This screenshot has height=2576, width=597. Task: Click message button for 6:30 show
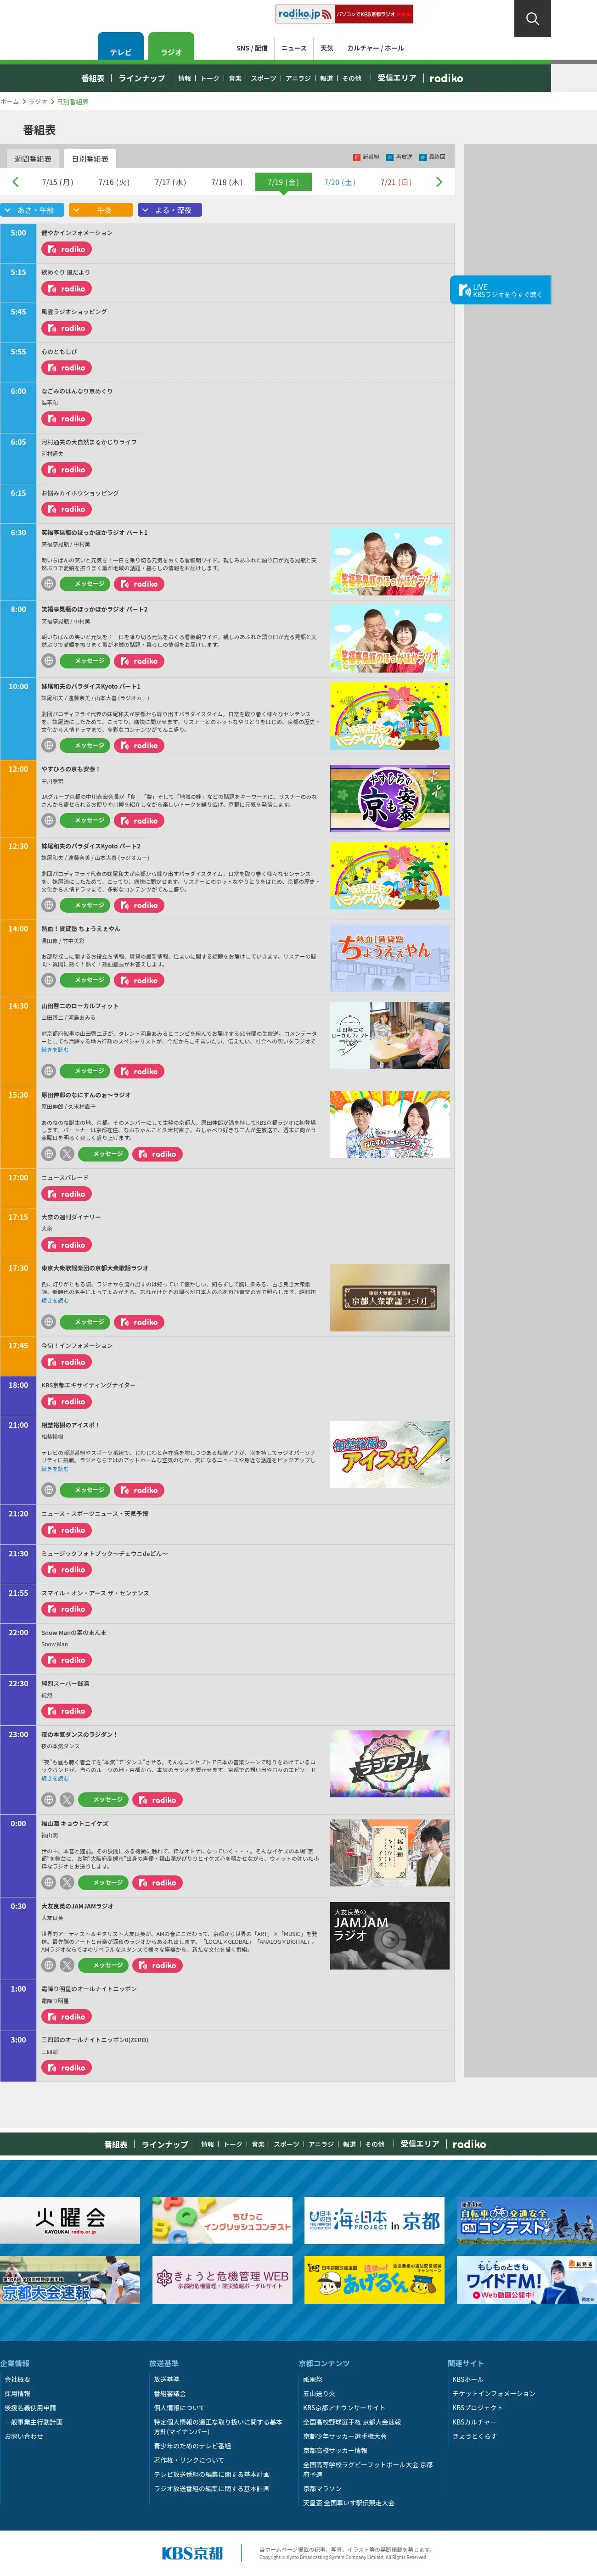tap(85, 584)
